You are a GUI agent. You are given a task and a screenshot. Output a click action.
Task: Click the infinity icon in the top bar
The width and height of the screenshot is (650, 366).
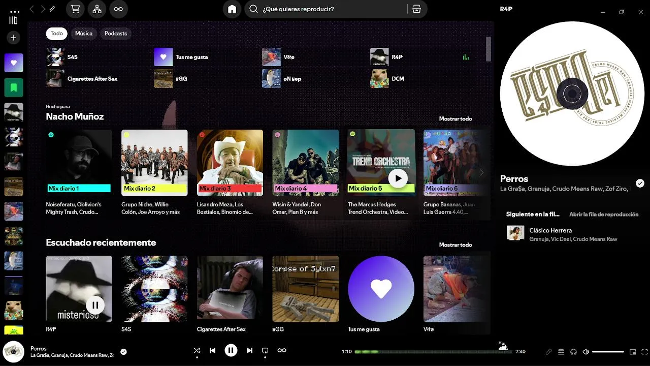(118, 9)
